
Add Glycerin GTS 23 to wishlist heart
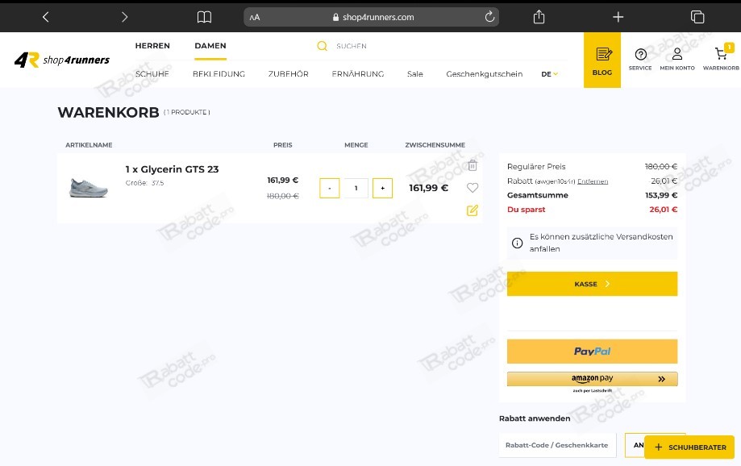point(472,188)
